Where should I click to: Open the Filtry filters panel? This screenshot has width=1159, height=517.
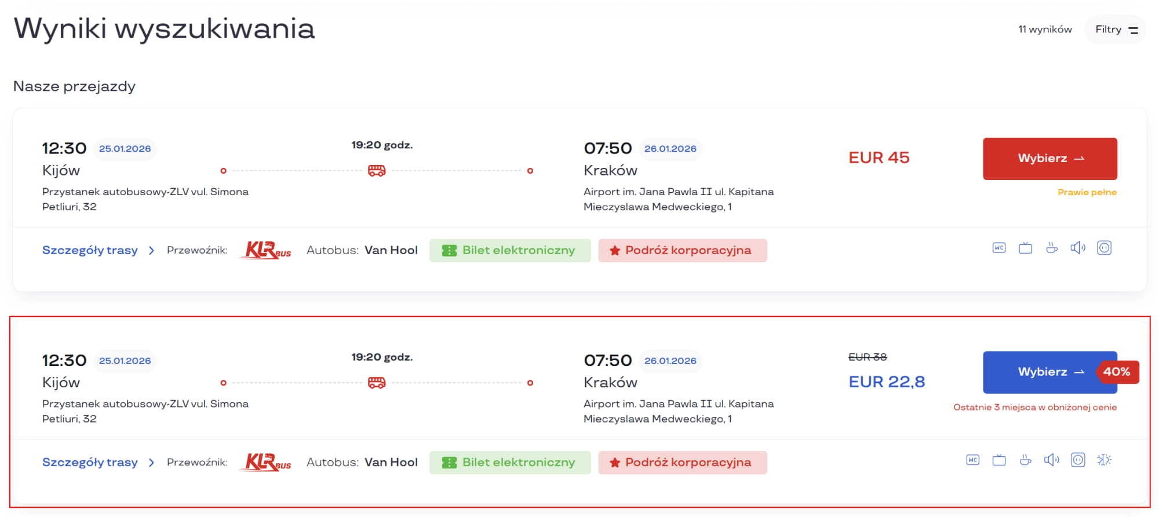click(x=1116, y=30)
